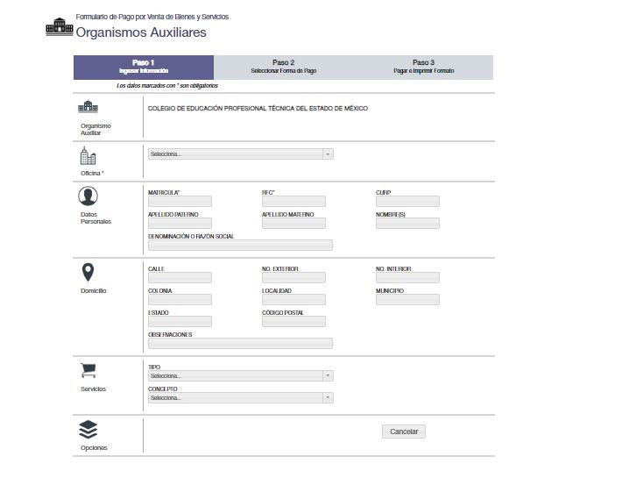Click the Opciones stacked layers icon
The image size is (629, 478).
point(88,430)
